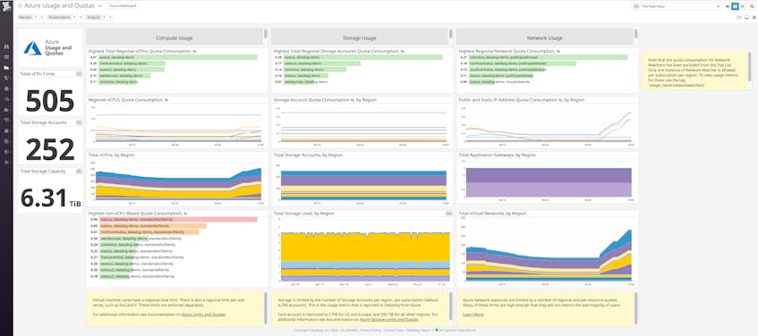Toggle the pause live updates button
Screen dimensions: 758x336
click(736, 6)
